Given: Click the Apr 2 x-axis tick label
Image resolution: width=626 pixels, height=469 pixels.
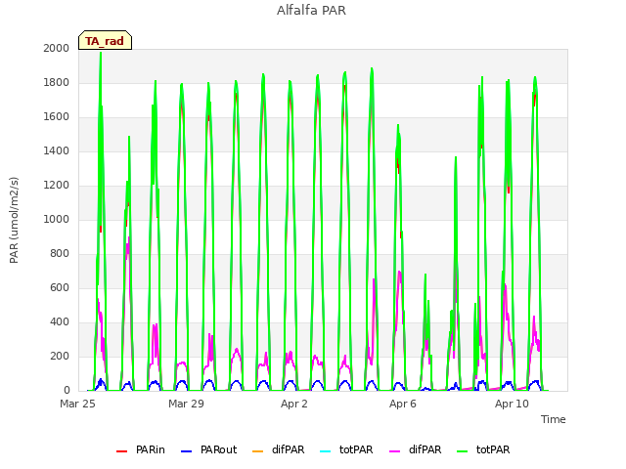Looking at the screenshot, I should tap(294, 404).
